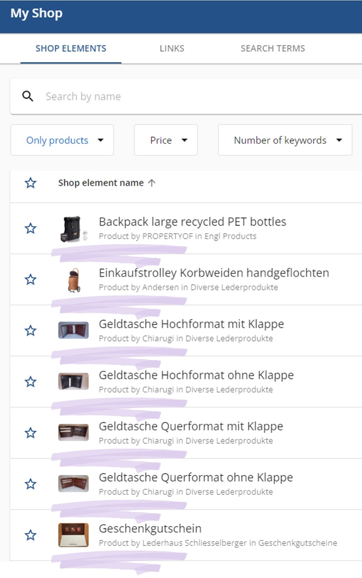Image resolution: width=362 pixels, height=578 pixels.
Task: Open the Search Terms tab
Action: (273, 49)
